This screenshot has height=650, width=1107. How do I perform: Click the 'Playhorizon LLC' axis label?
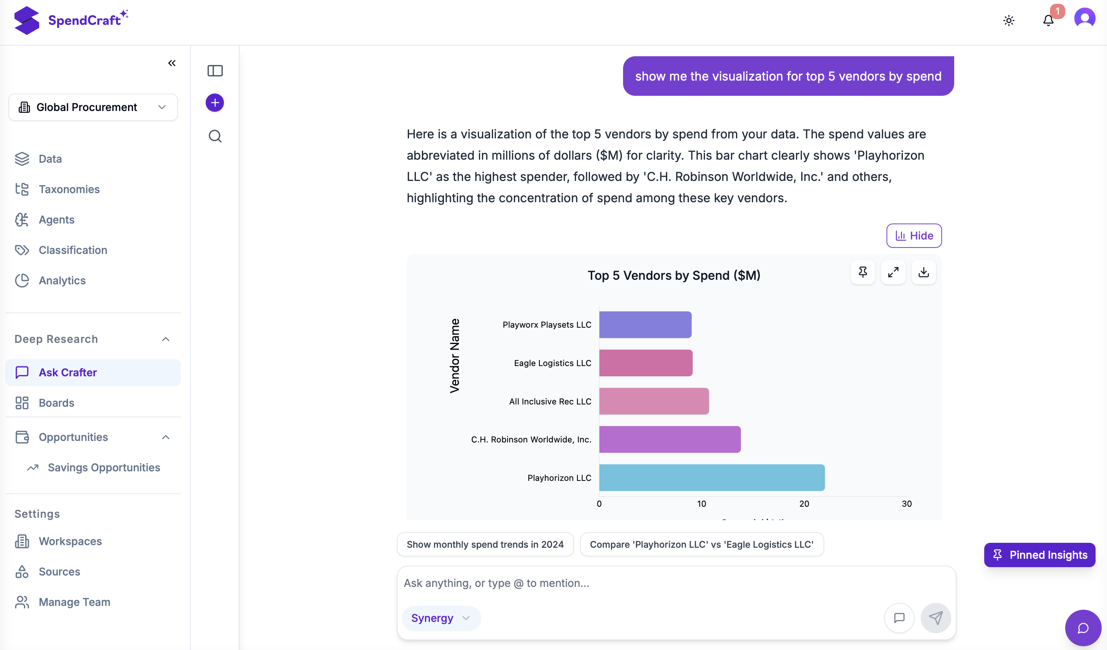click(x=559, y=477)
